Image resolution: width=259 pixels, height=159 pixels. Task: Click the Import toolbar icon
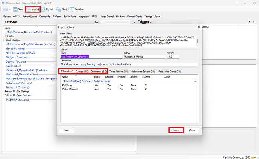(x=33, y=9)
